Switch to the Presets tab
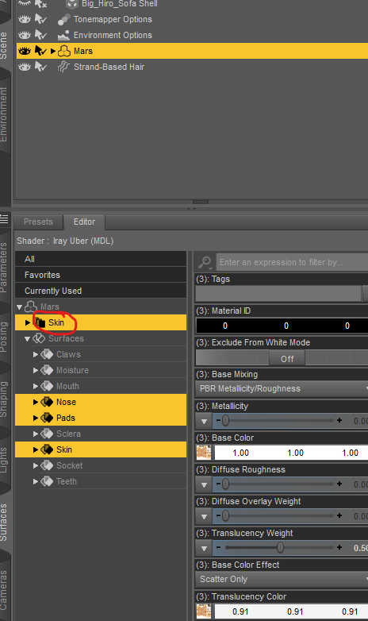 tap(38, 222)
